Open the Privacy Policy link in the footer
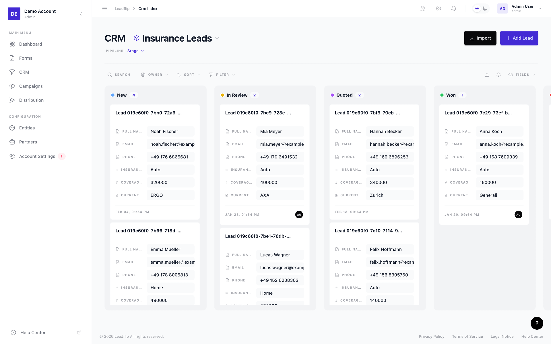Viewport: 551px width, 344px height. (432, 336)
